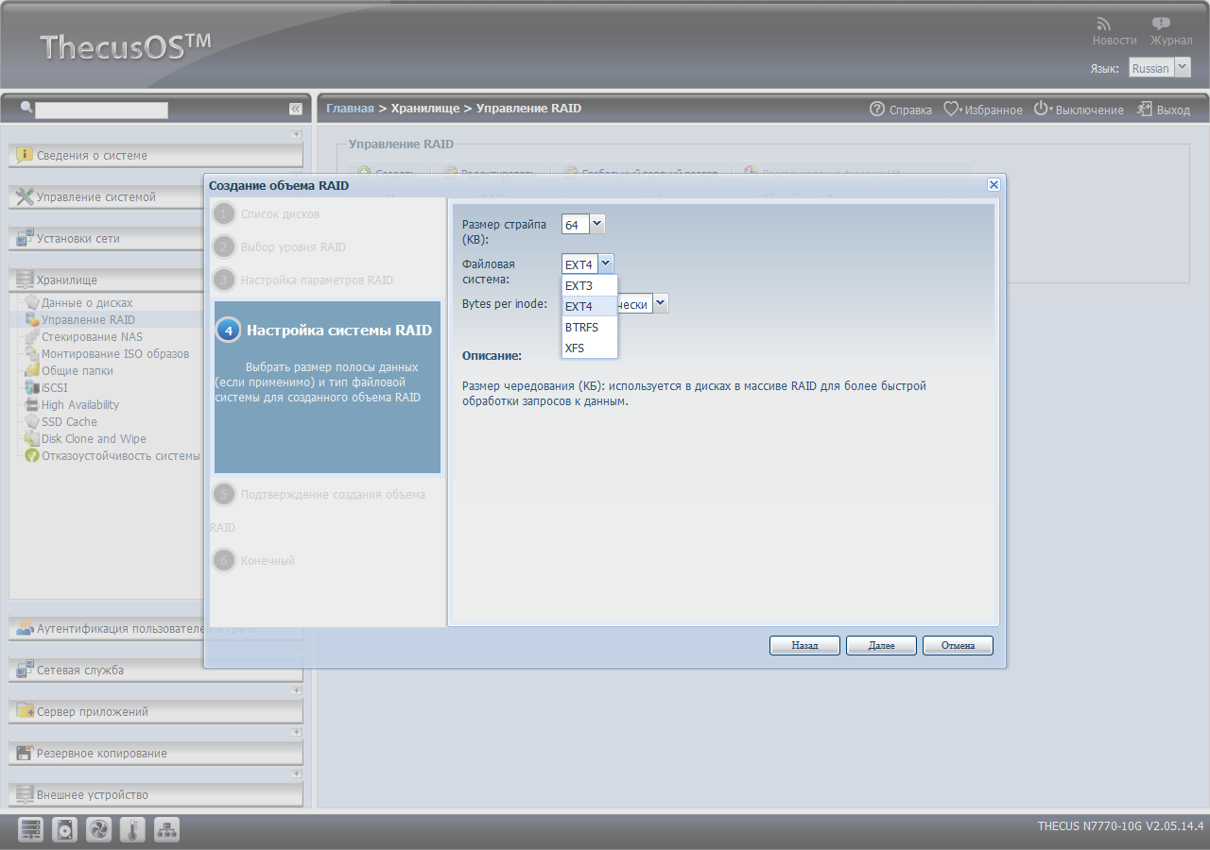Close the Создание объема RAID dialog

pos(994,185)
